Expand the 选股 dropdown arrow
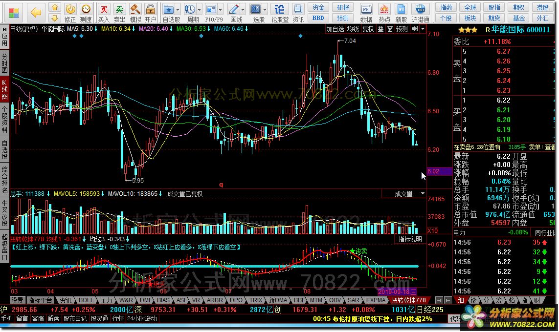 pos(265,10)
